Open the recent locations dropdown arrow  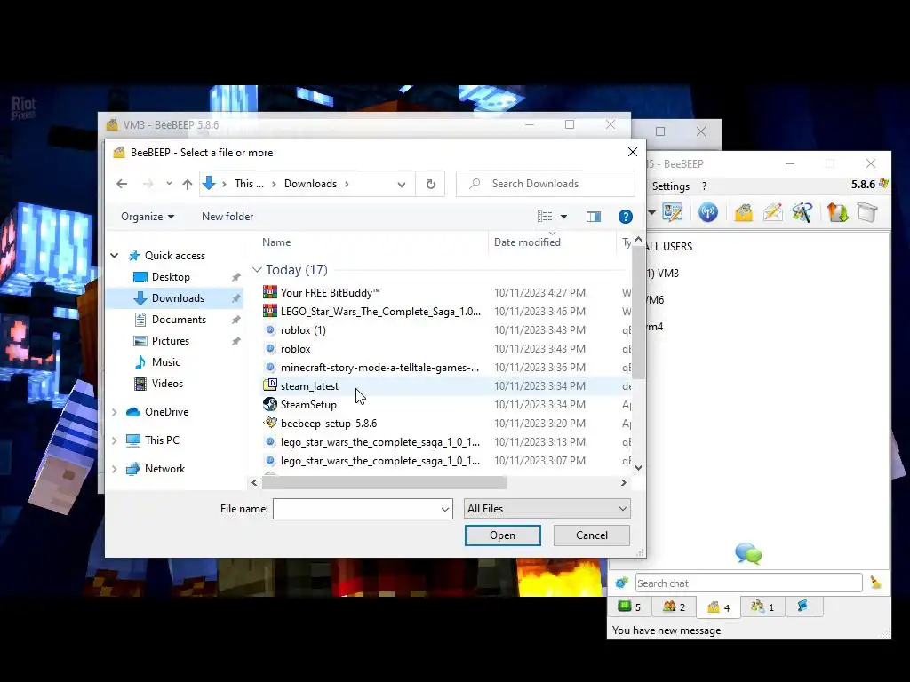[169, 184]
